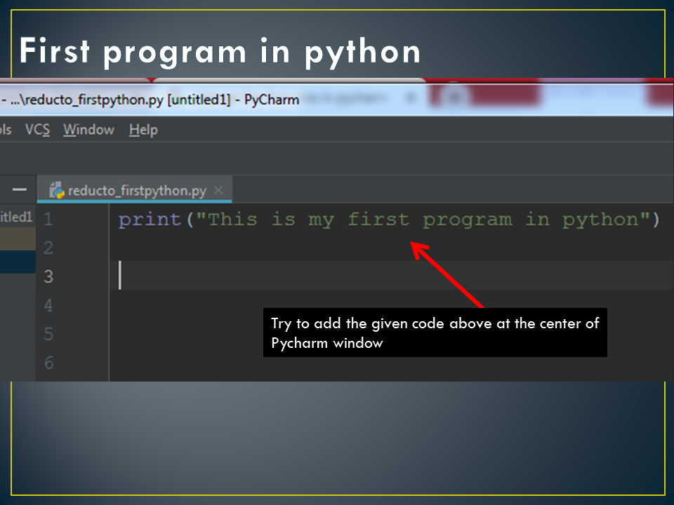The height and width of the screenshot is (505, 674).
Task: Click the print statement code on line 1
Action: 386,219
